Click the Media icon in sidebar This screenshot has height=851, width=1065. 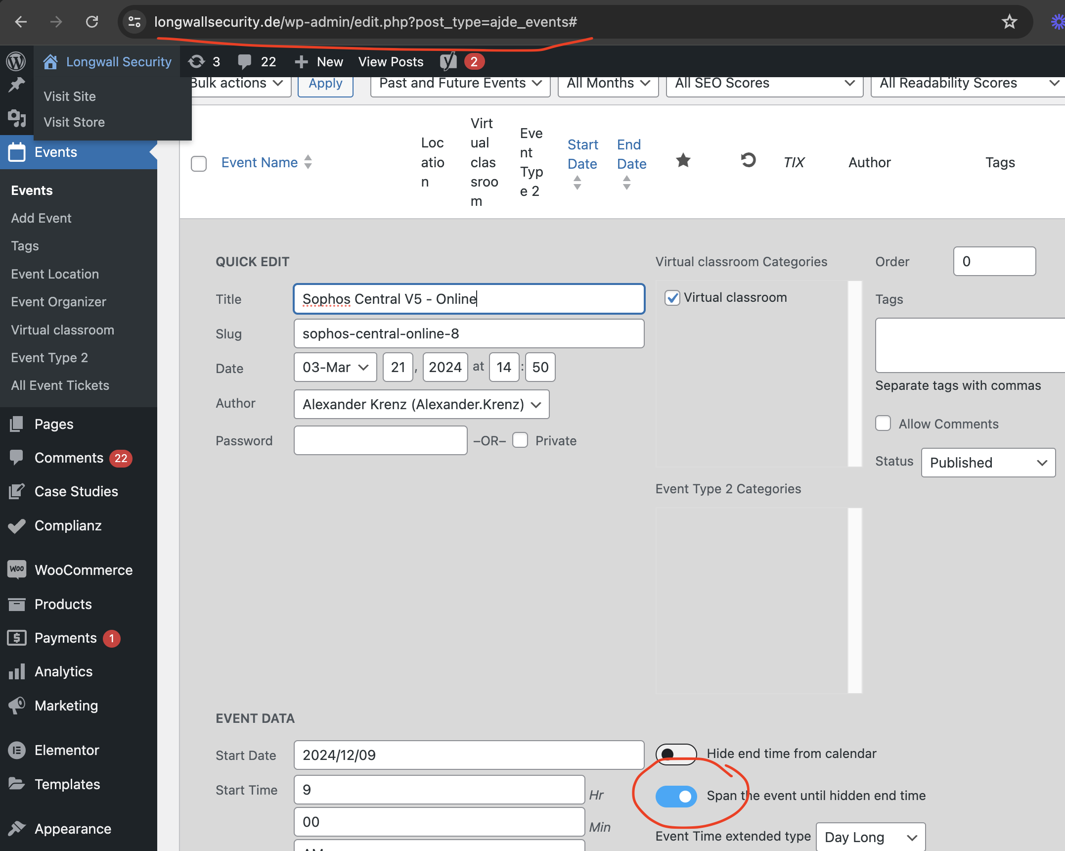(16, 118)
